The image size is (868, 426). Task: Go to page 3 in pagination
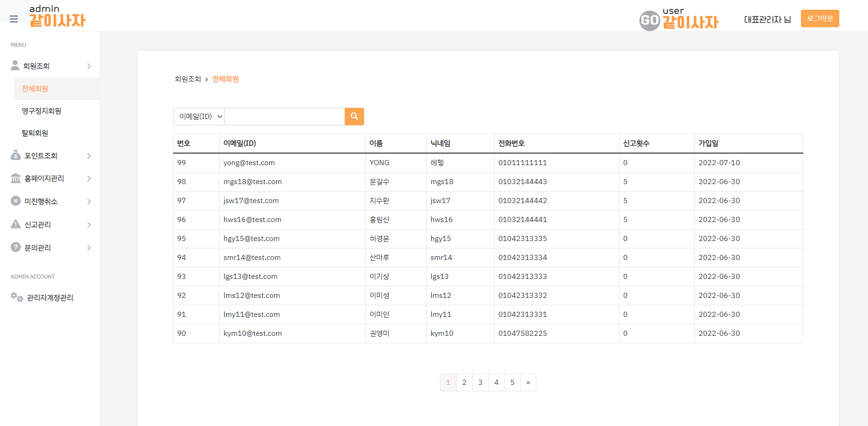(480, 383)
